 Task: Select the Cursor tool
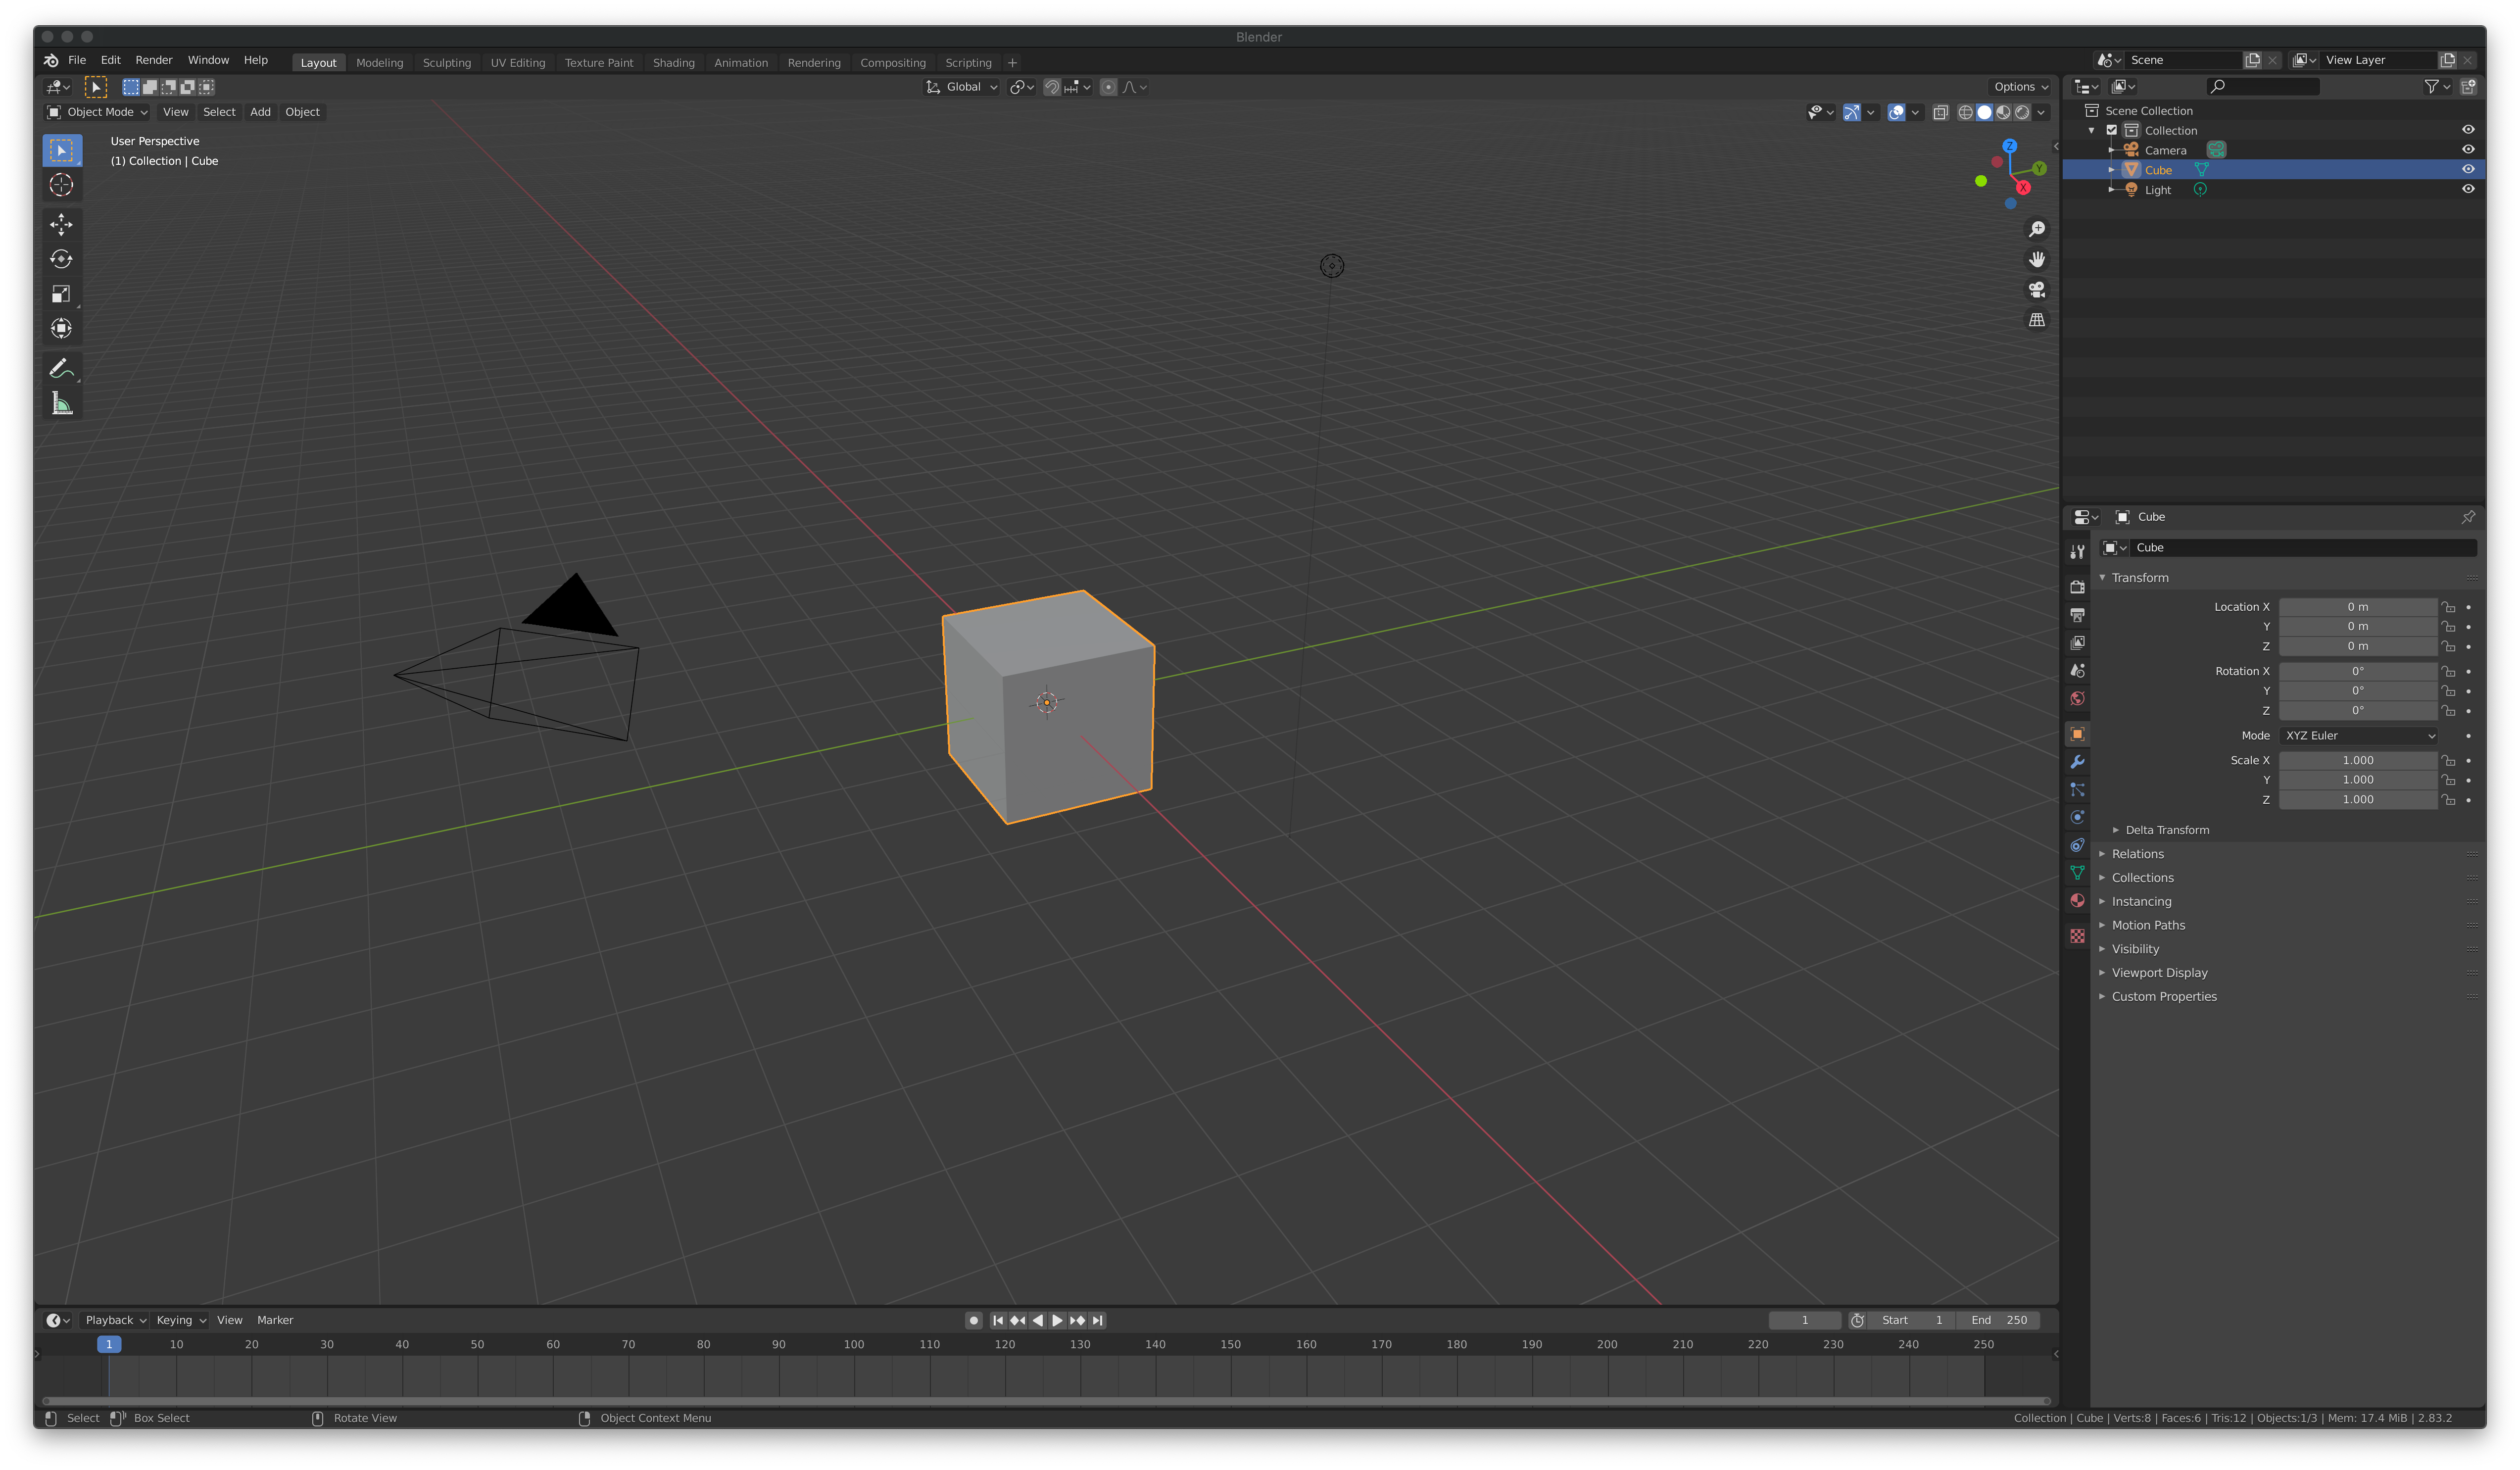point(62,185)
